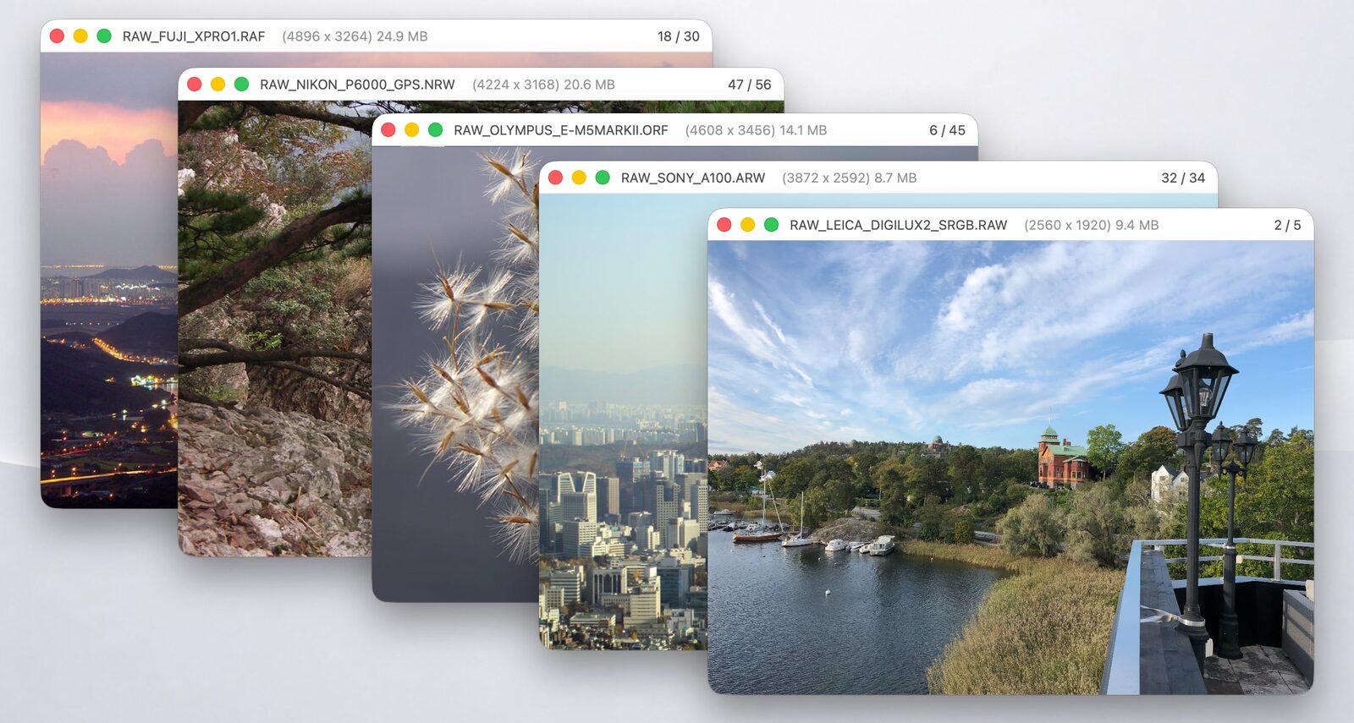The width and height of the screenshot is (1354, 723).
Task: Click the RAW_NIKON_P6000_GPS.NRW title text
Action: (x=357, y=85)
